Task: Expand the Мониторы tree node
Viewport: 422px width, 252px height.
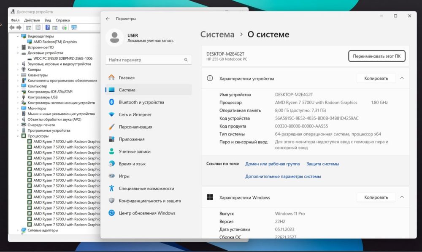Action: tap(18, 109)
